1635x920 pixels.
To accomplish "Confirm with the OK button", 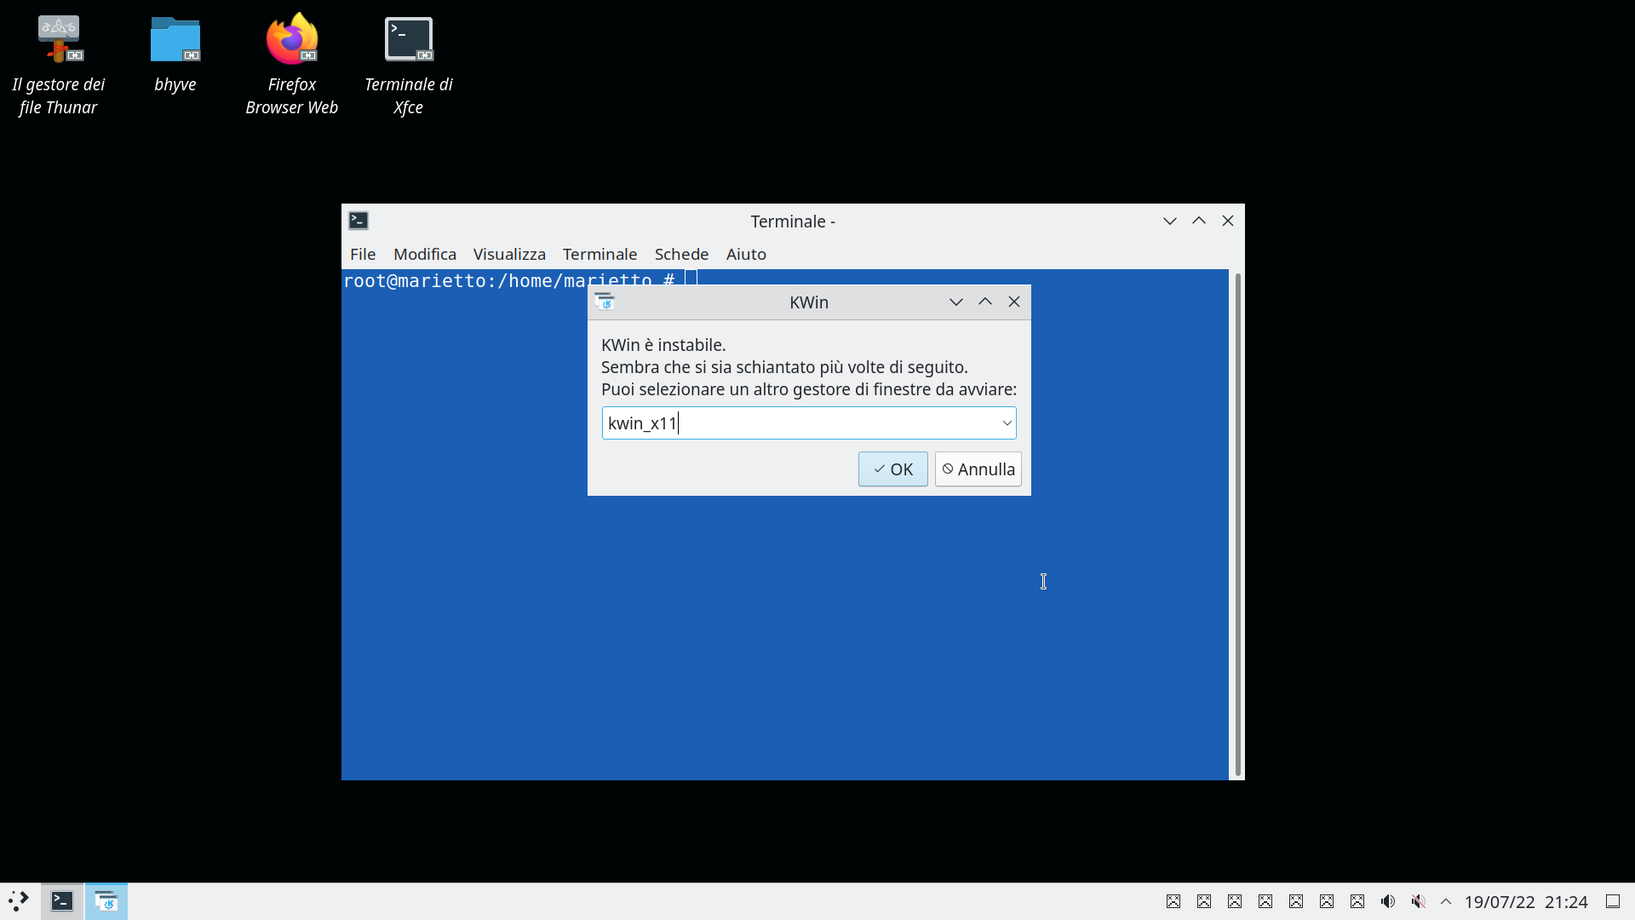I will (x=892, y=469).
